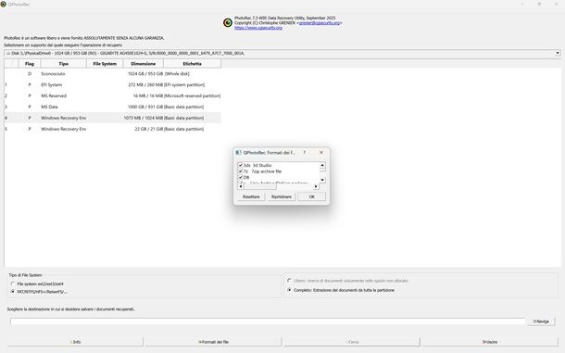Click the recovery destination path field
The image size is (565, 353).
tap(268, 321)
